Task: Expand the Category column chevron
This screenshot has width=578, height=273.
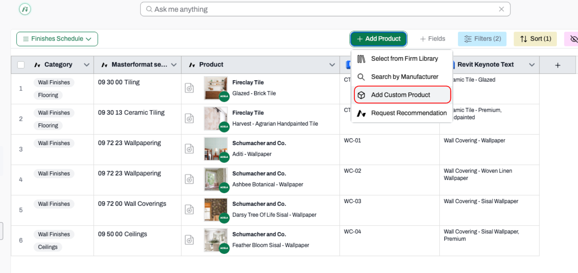Action: pyautogui.click(x=86, y=65)
